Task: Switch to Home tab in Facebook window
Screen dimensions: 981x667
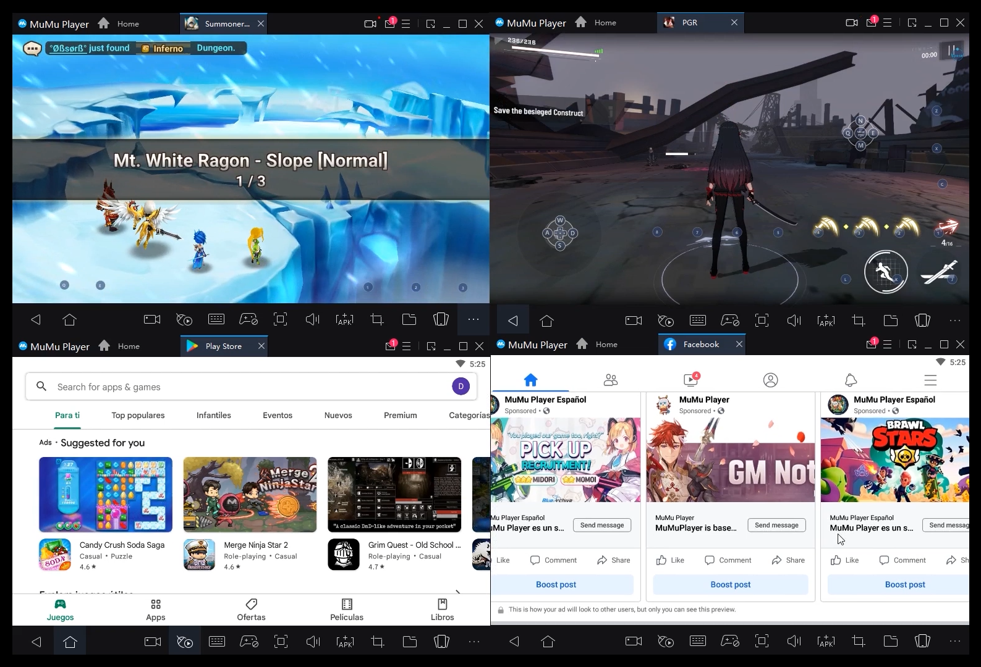Action: coord(597,344)
